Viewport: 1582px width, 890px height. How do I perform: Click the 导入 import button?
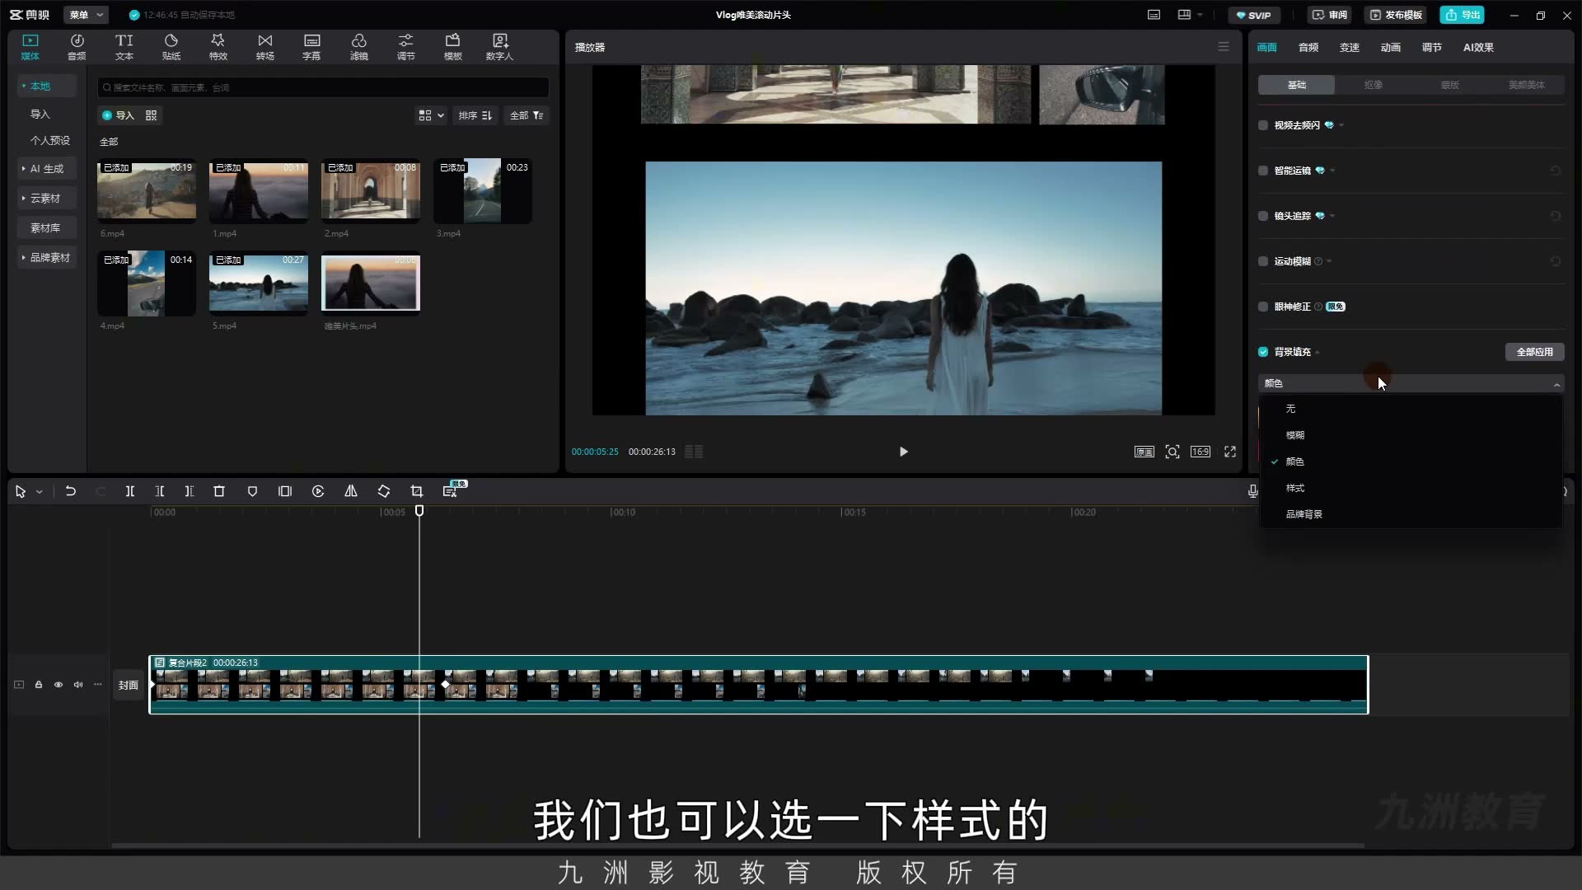(x=118, y=115)
